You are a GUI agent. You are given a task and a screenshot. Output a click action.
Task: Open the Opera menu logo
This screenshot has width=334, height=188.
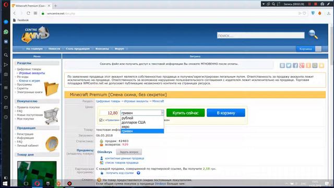(x=6, y=5)
